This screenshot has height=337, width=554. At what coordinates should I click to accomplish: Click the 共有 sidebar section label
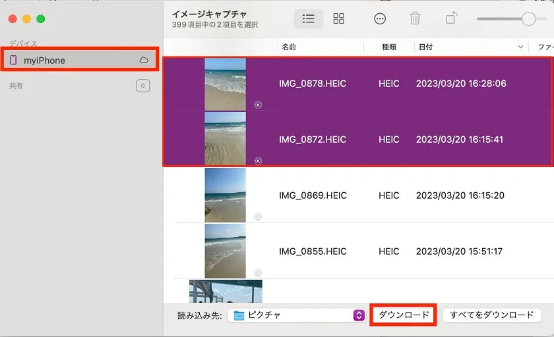click(x=16, y=86)
